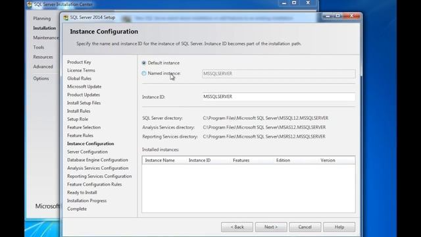The image size is (421, 237).
Task: Click the Reporting Services directory path text
Action: (264, 136)
